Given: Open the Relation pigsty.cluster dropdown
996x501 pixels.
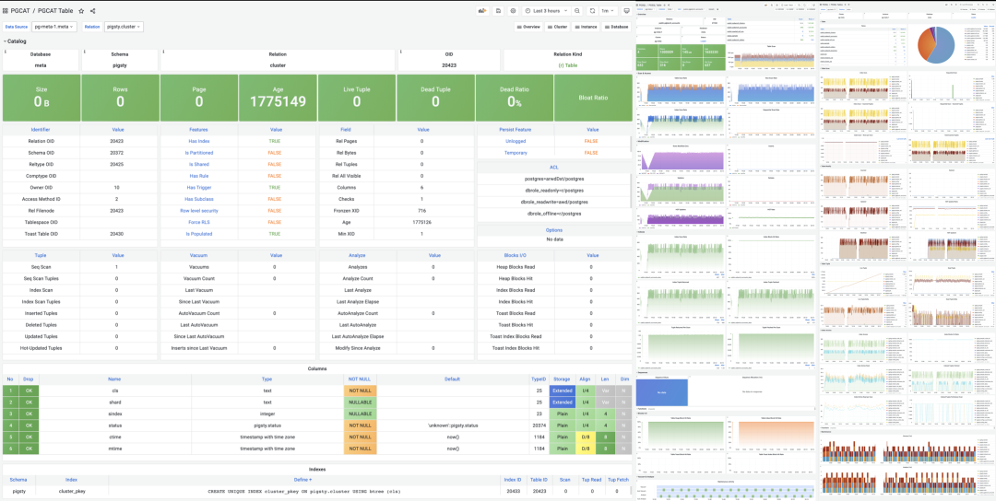Looking at the screenshot, I should [123, 28].
